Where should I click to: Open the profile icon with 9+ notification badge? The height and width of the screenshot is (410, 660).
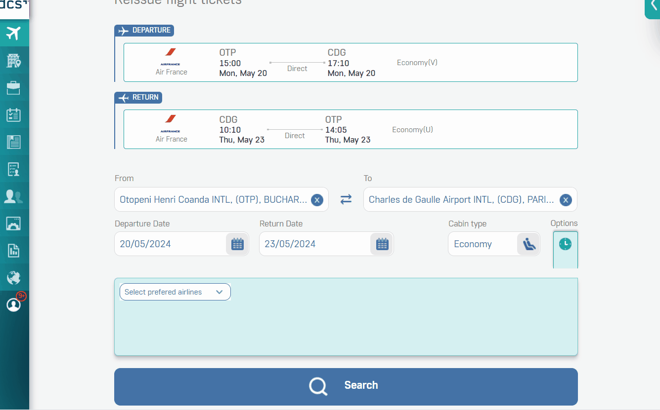(14, 304)
